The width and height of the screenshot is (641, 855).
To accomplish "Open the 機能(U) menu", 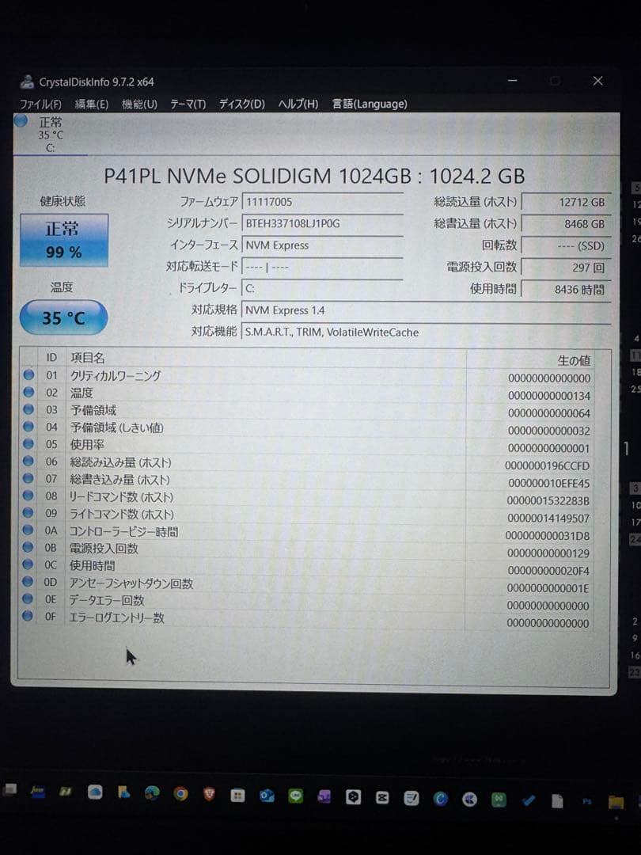I will pyautogui.click(x=138, y=104).
